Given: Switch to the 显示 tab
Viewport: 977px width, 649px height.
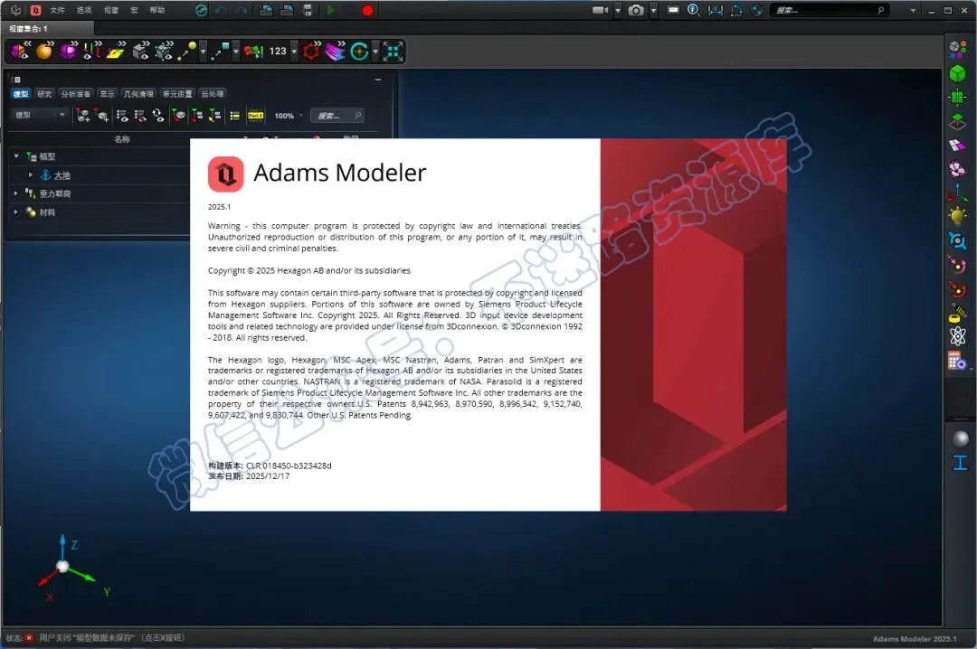Looking at the screenshot, I should coord(108,94).
